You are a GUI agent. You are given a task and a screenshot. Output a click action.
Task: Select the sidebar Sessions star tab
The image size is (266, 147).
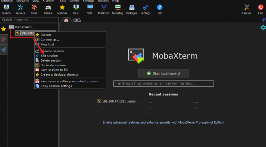coord(4,29)
